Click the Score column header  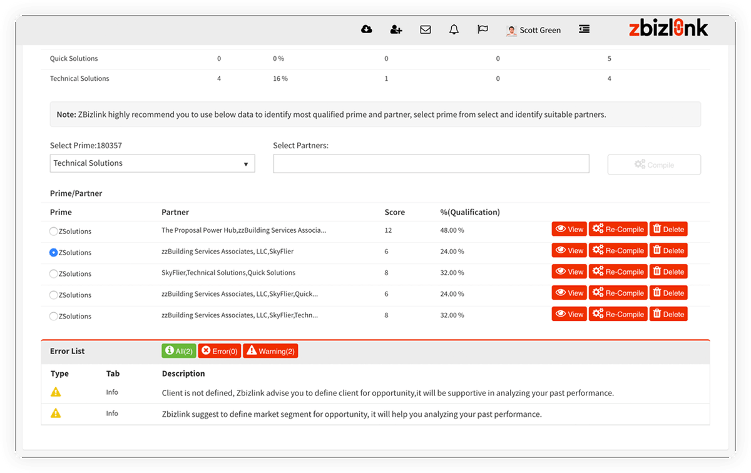coord(394,212)
